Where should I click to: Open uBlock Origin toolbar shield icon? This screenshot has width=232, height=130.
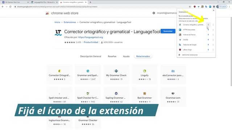point(195,6)
